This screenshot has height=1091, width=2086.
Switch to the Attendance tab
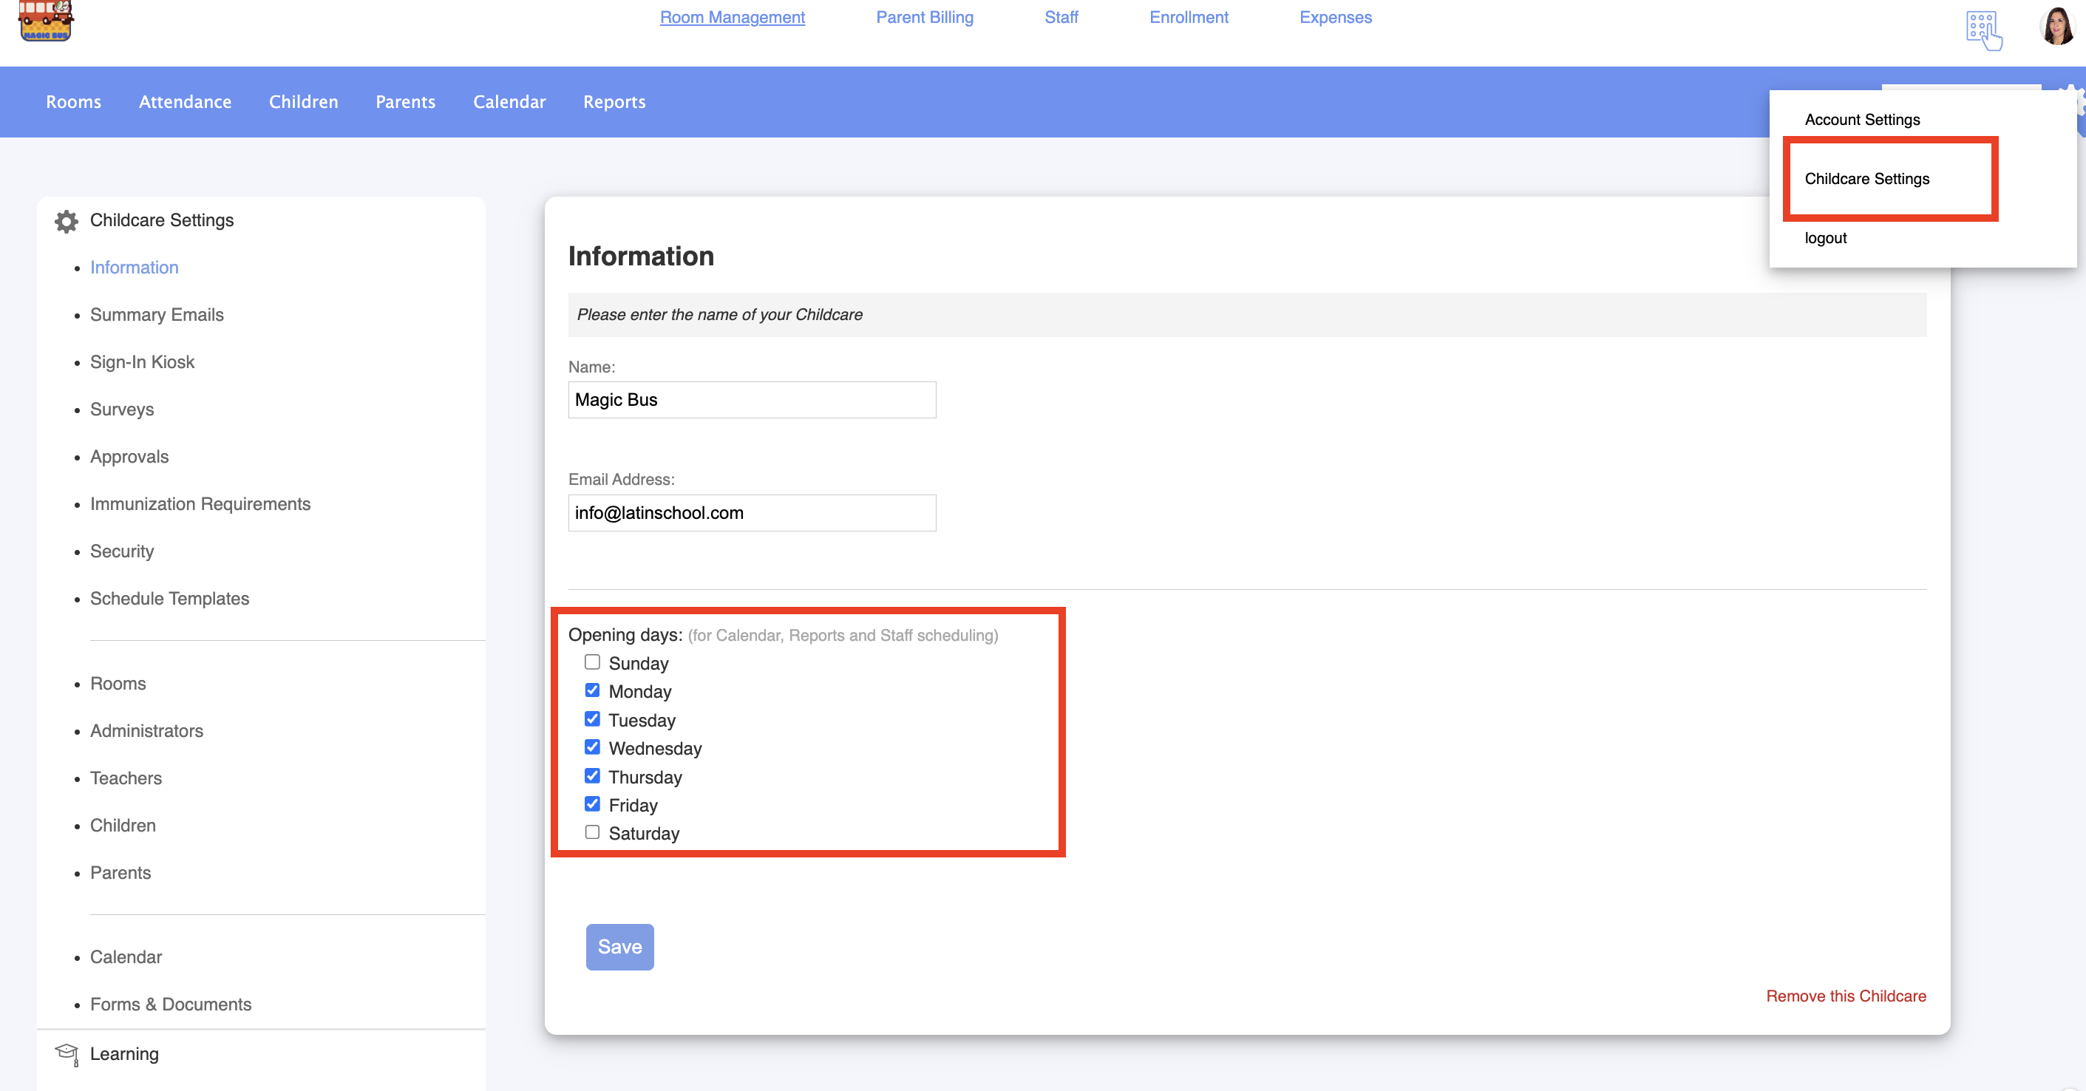[x=185, y=102]
